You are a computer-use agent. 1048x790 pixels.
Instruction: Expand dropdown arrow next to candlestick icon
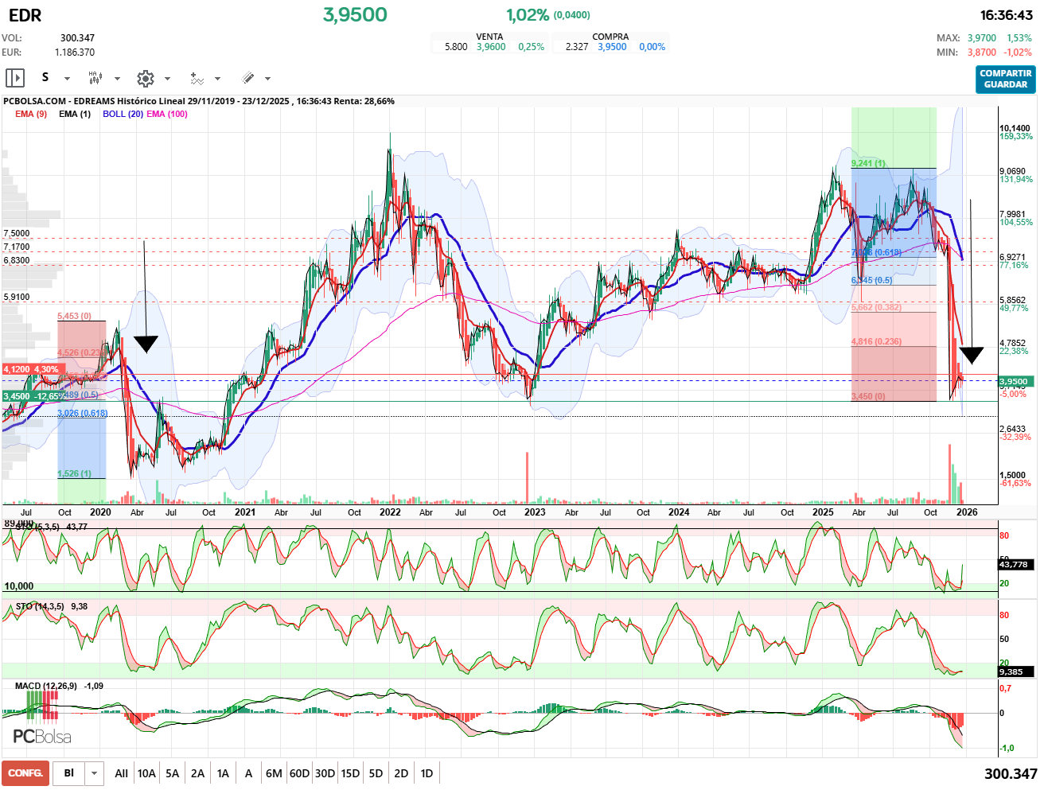coord(117,79)
